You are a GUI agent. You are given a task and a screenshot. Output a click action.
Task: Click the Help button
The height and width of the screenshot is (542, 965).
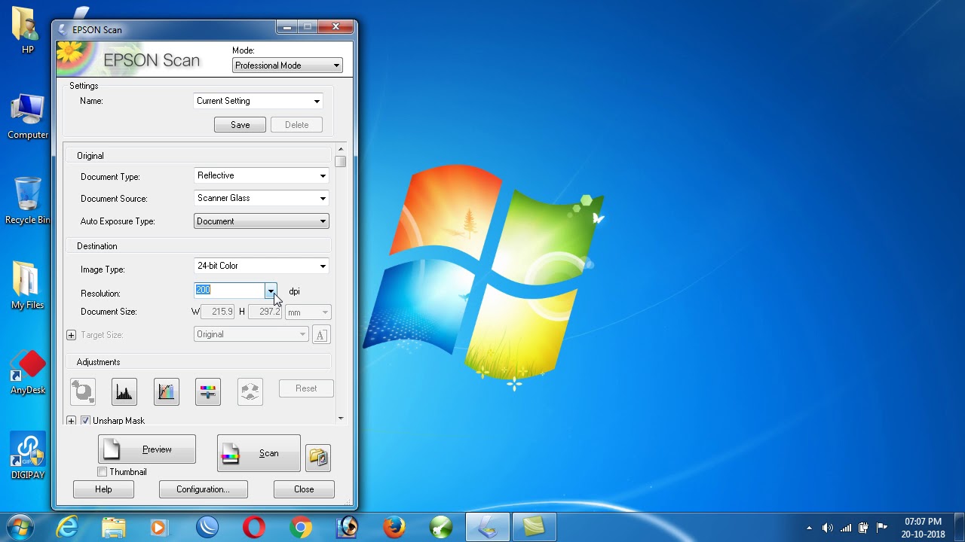coord(103,489)
